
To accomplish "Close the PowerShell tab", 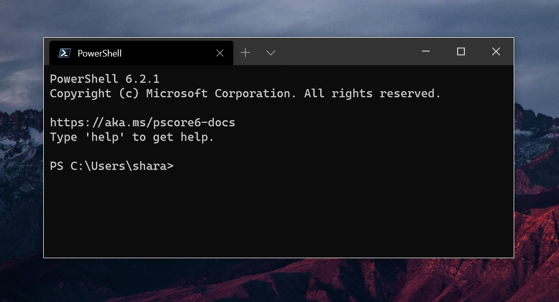I will point(220,53).
